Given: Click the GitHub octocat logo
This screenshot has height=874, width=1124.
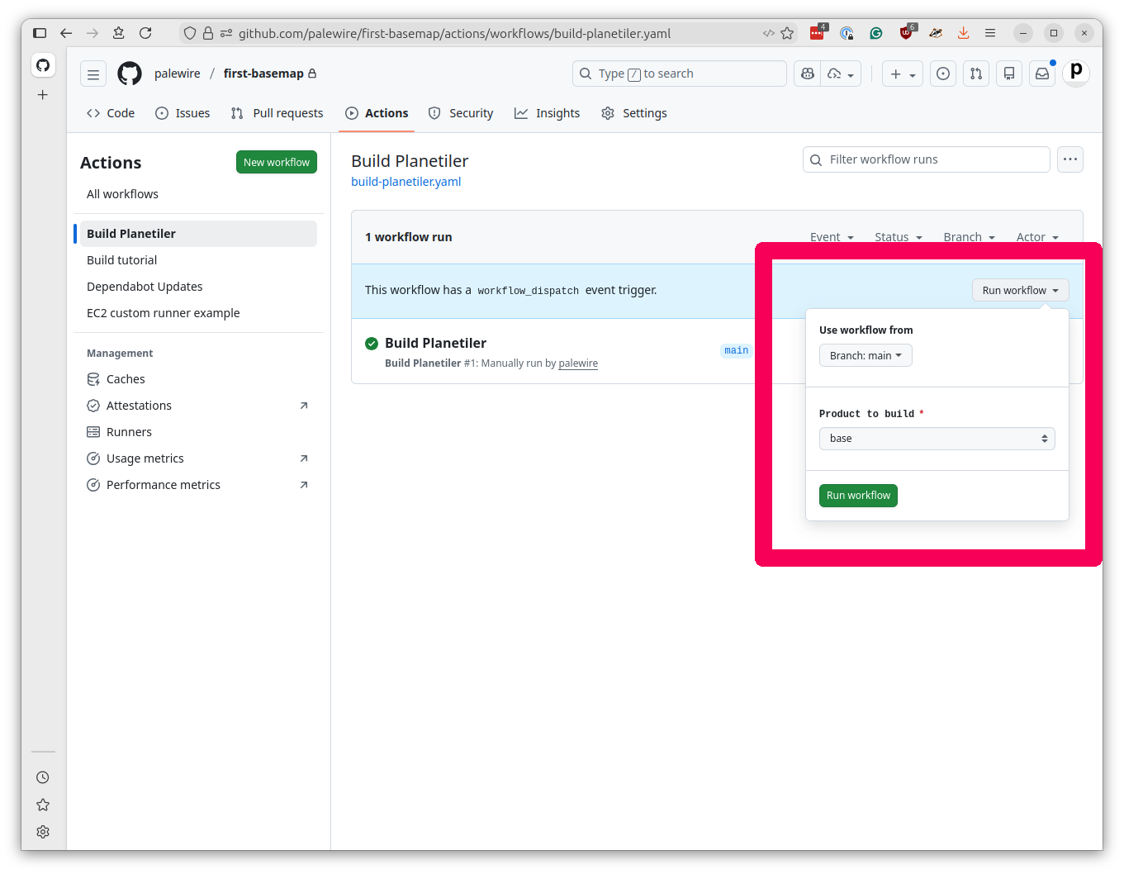Looking at the screenshot, I should click(129, 74).
